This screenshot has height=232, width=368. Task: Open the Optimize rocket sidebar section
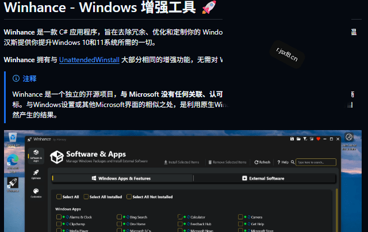pyautogui.click(x=36, y=174)
